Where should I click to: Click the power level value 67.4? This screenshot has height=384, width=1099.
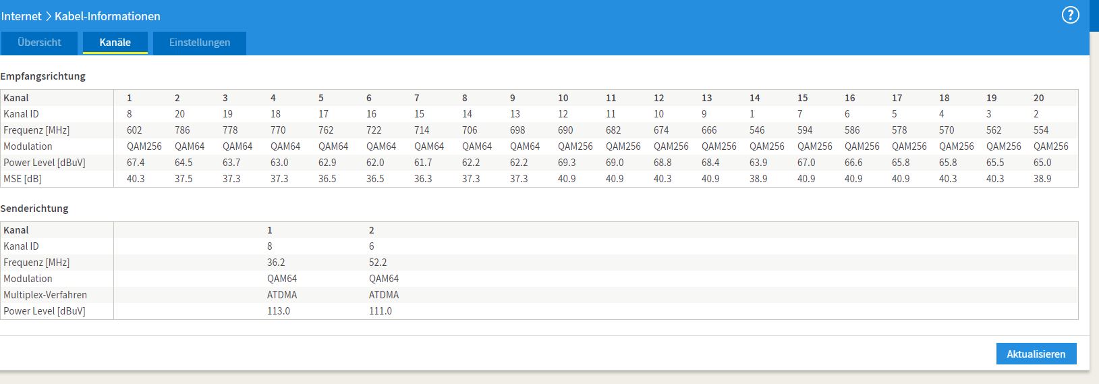pyautogui.click(x=136, y=163)
